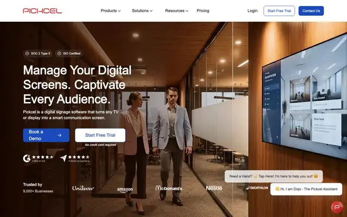Click the Login link
Image resolution: width=347 pixels, height=217 pixels.
pyautogui.click(x=252, y=11)
